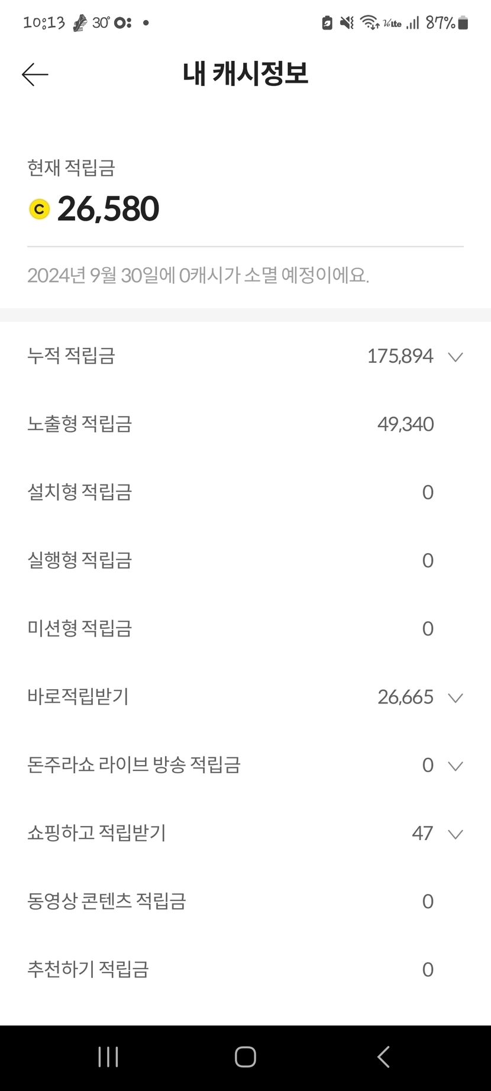
Task: Tap the 누적 적립금 amount 175,894
Action: (x=400, y=356)
